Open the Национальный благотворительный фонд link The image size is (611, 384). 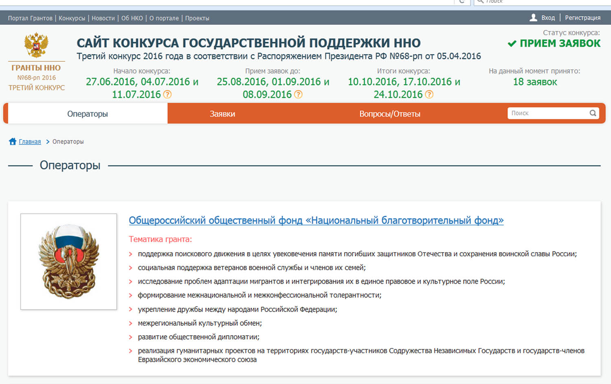(x=316, y=220)
